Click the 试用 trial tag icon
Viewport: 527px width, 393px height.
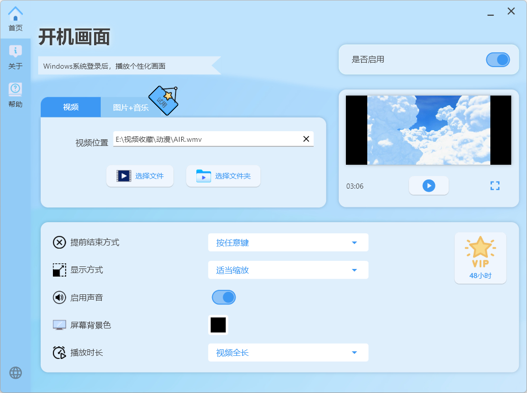[164, 100]
